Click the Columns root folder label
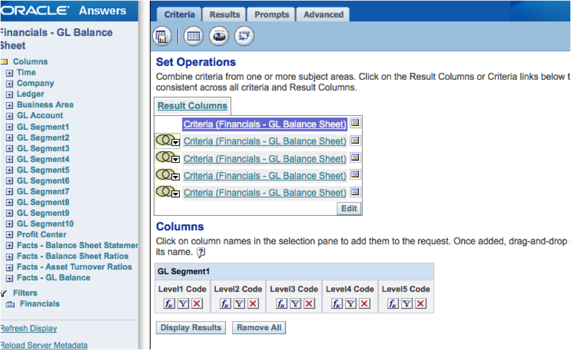This screenshot has height=350, width=571. click(x=30, y=61)
